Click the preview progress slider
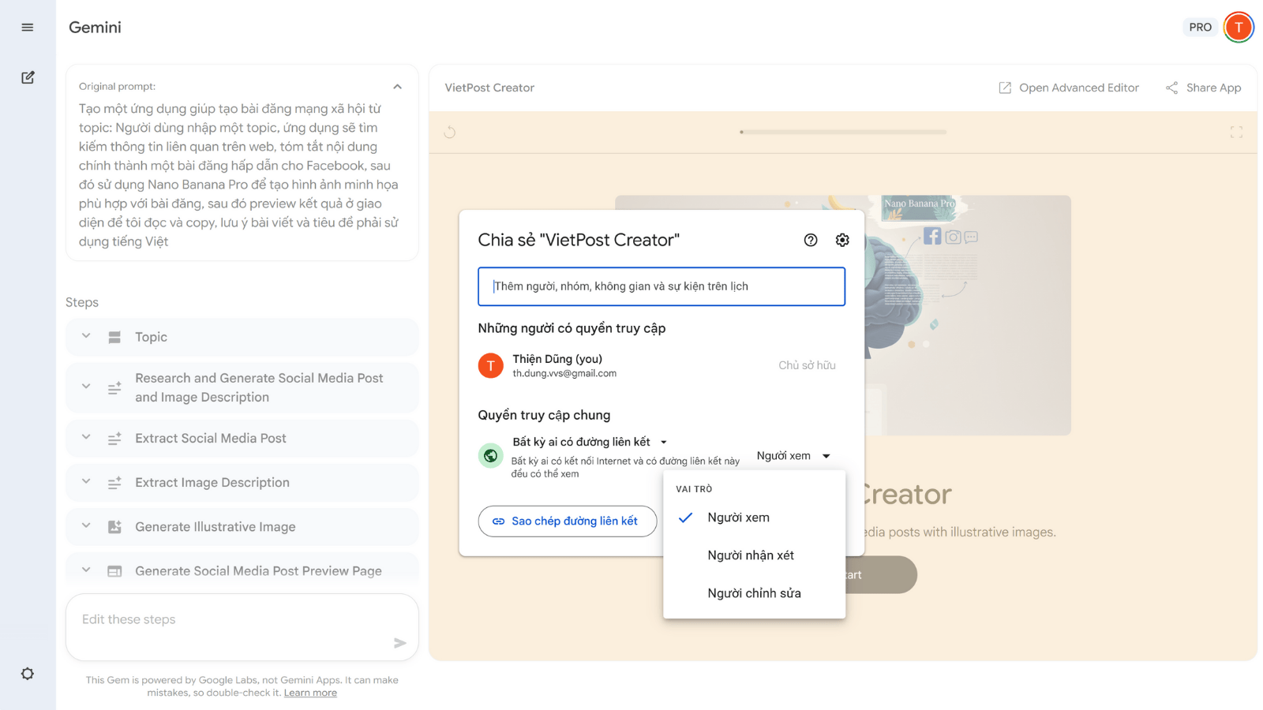Screen dimensions: 1263x710 (x=843, y=133)
